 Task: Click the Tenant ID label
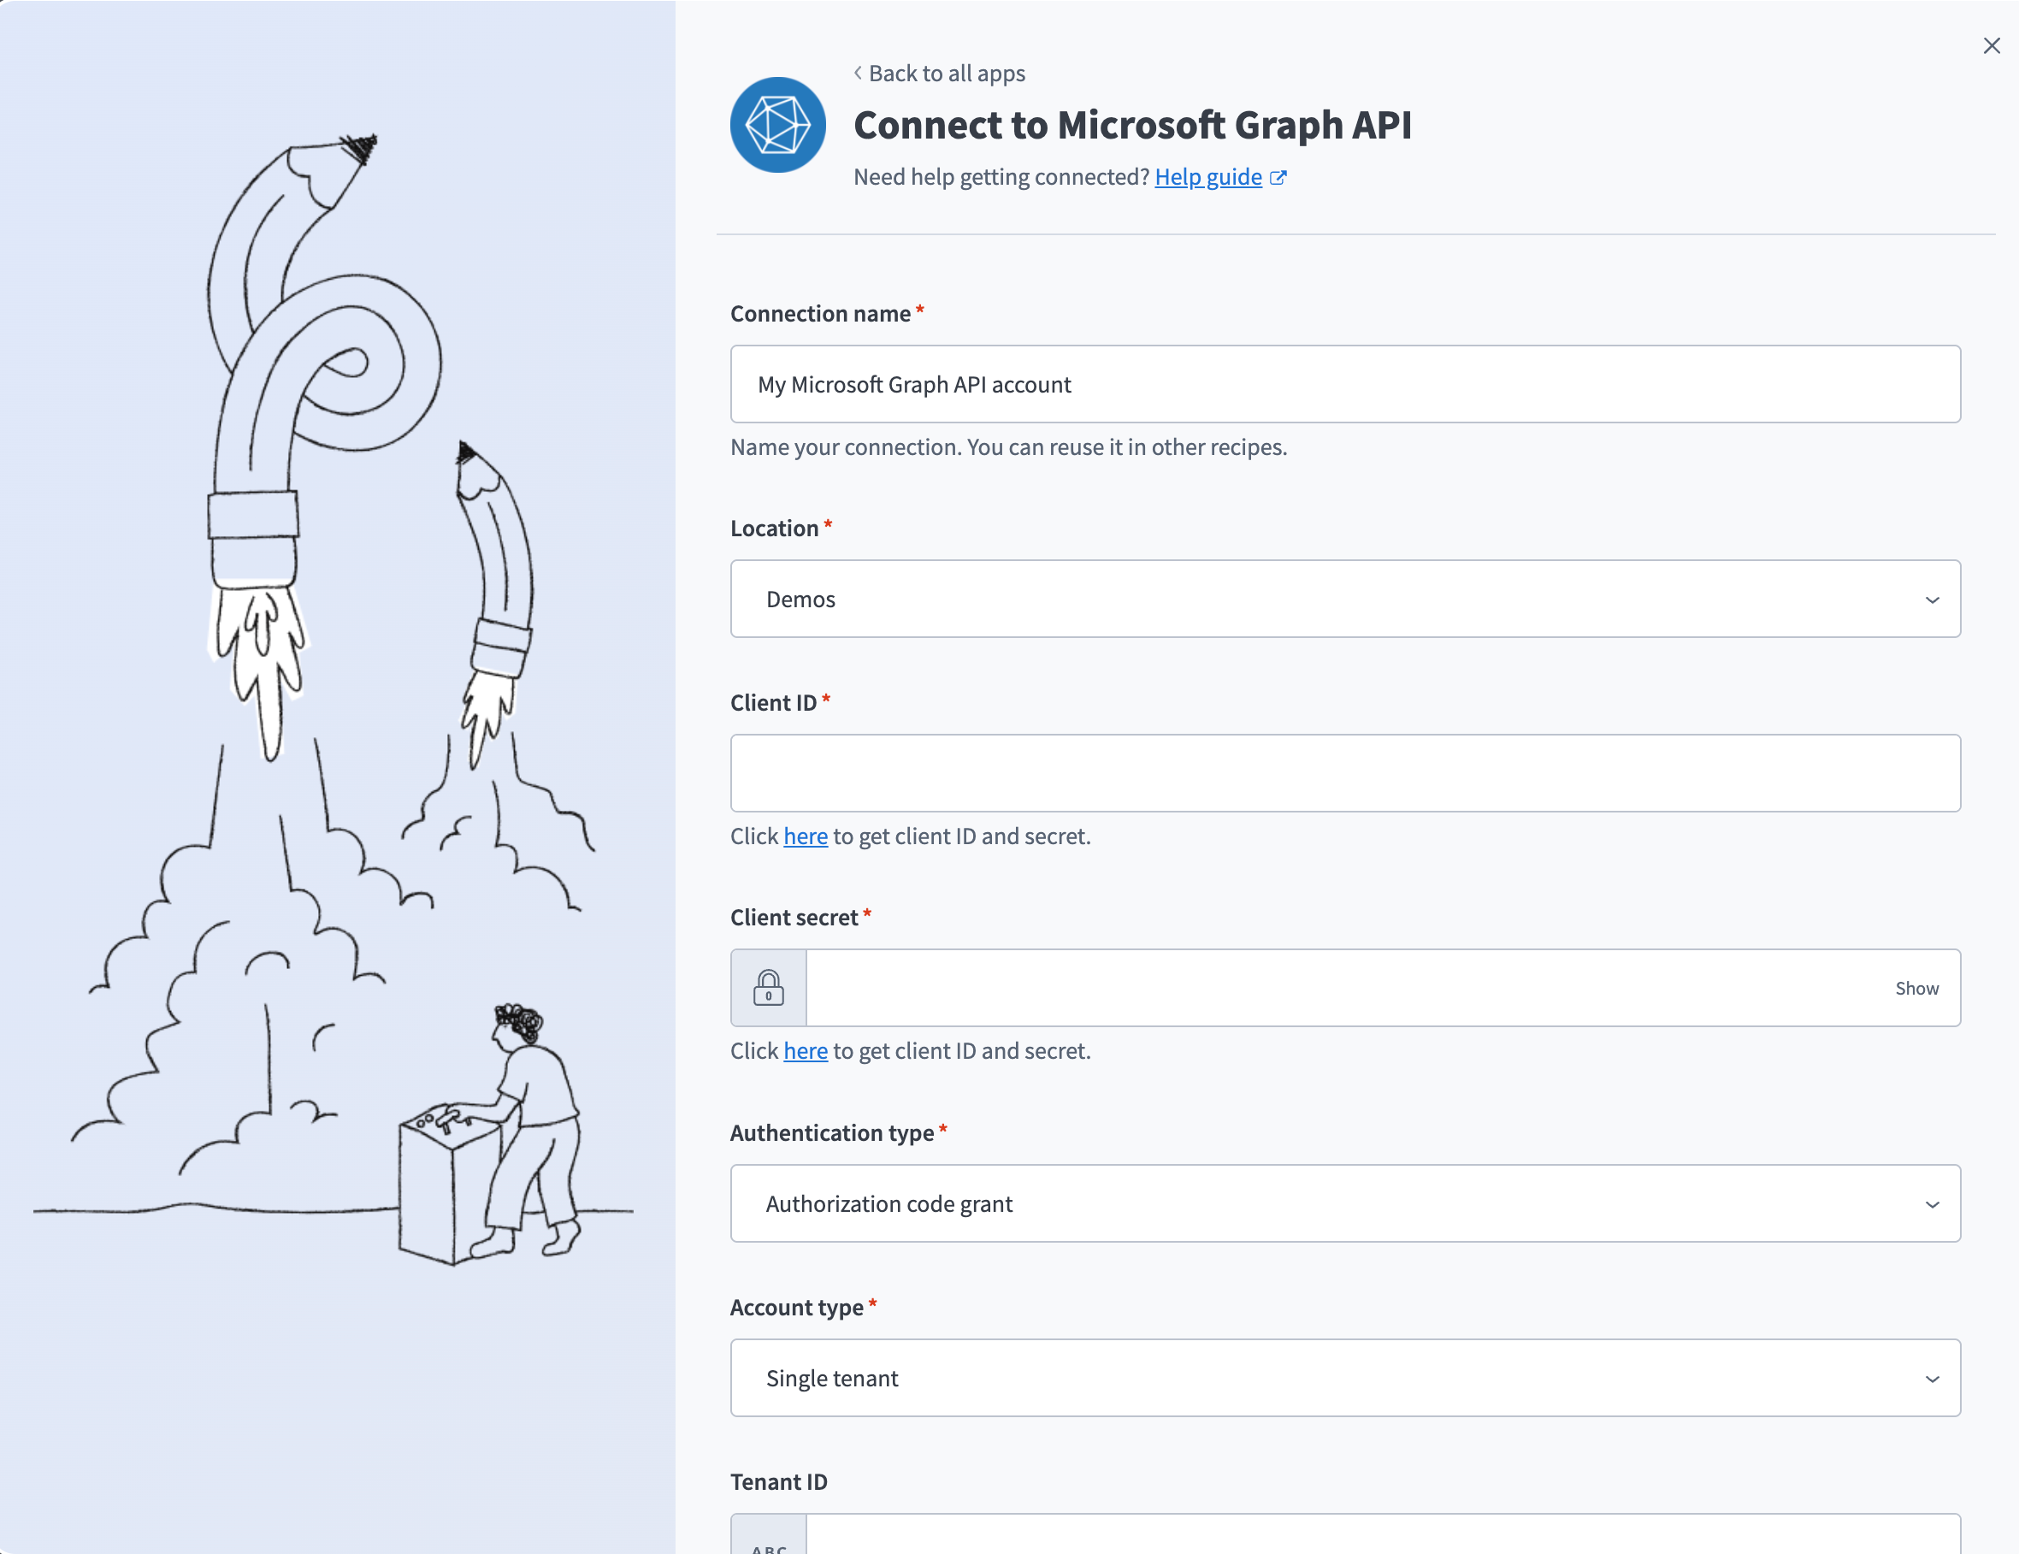(778, 1482)
